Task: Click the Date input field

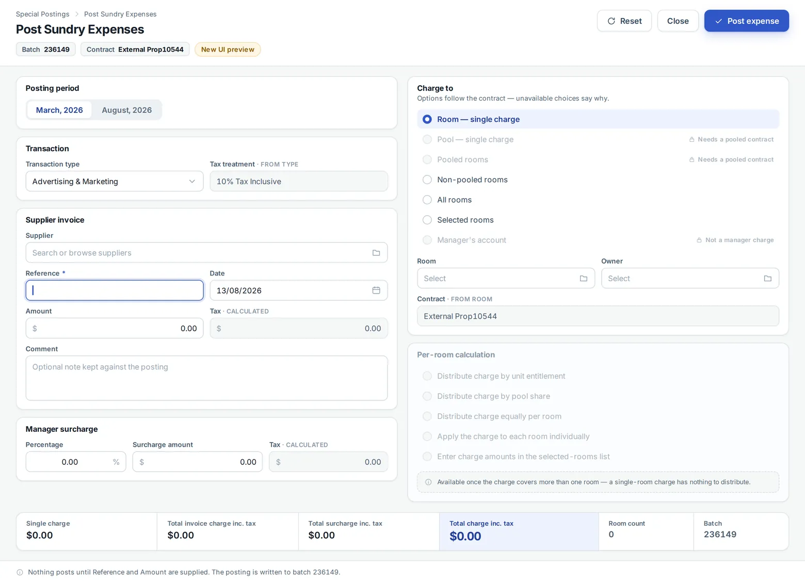Action: tap(299, 290)
